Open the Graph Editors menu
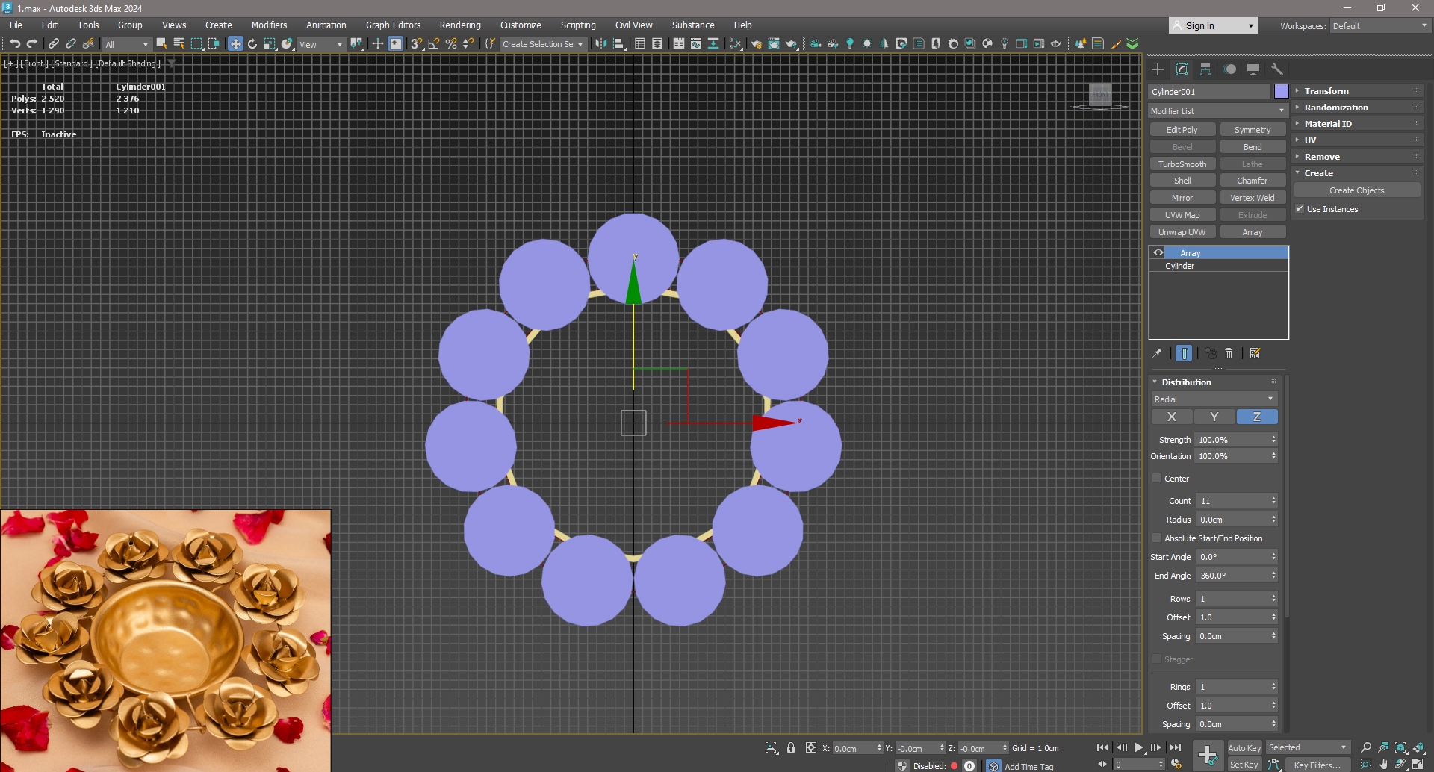This screenshot has height=772, width=1434. pyautogui.click(x=393, y=25)
